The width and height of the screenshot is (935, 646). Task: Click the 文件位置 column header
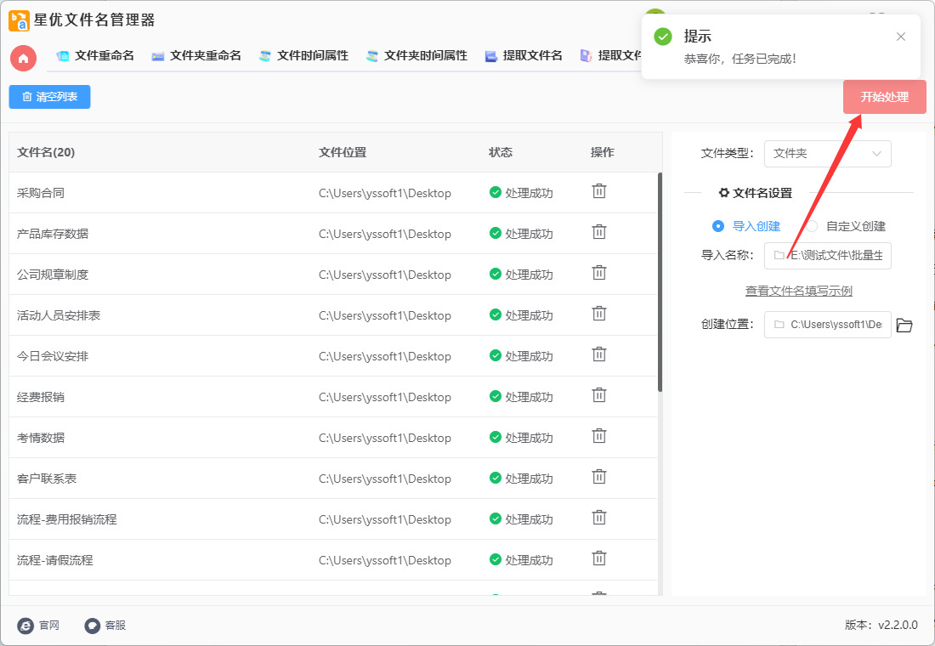pyautogui.click(x=343, y=153)
